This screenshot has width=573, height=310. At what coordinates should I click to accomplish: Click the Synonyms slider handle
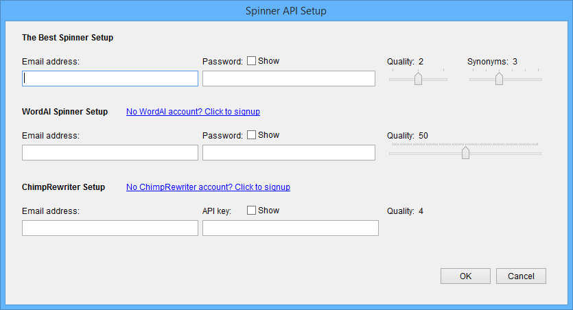499,80
